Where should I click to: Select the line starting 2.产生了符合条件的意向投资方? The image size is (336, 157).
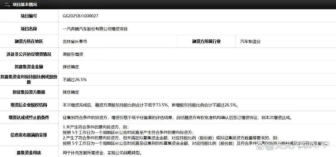[x=171, y=137]
